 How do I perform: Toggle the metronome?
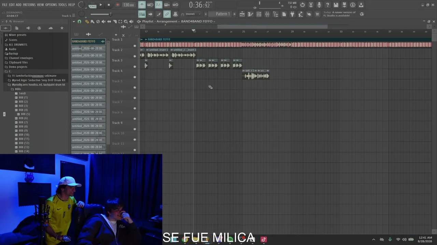tap(142, 5)
